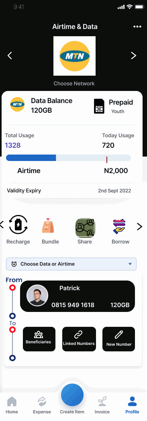The image size is (147, 421).
Task: Go to previous network with left chevron
Action: (x=10, y=56)
